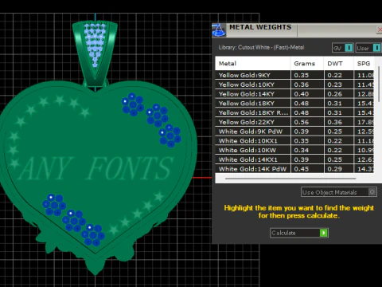Click the 0.36 DWT value for 22KY

click(334, 122)
